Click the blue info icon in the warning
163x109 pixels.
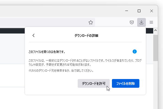[134, 52]
